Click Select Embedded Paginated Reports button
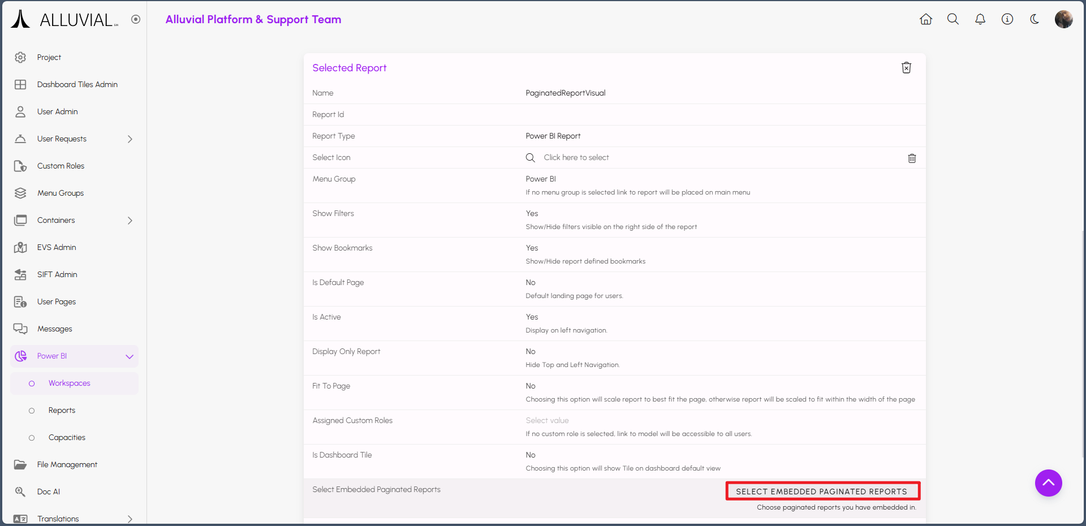Viewport: 1086px width, 526px height. pos(822,491)
